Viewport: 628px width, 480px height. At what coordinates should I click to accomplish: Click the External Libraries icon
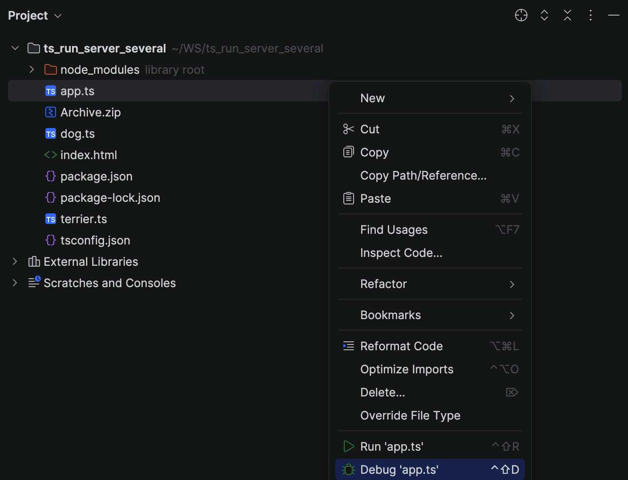[34, 261]
